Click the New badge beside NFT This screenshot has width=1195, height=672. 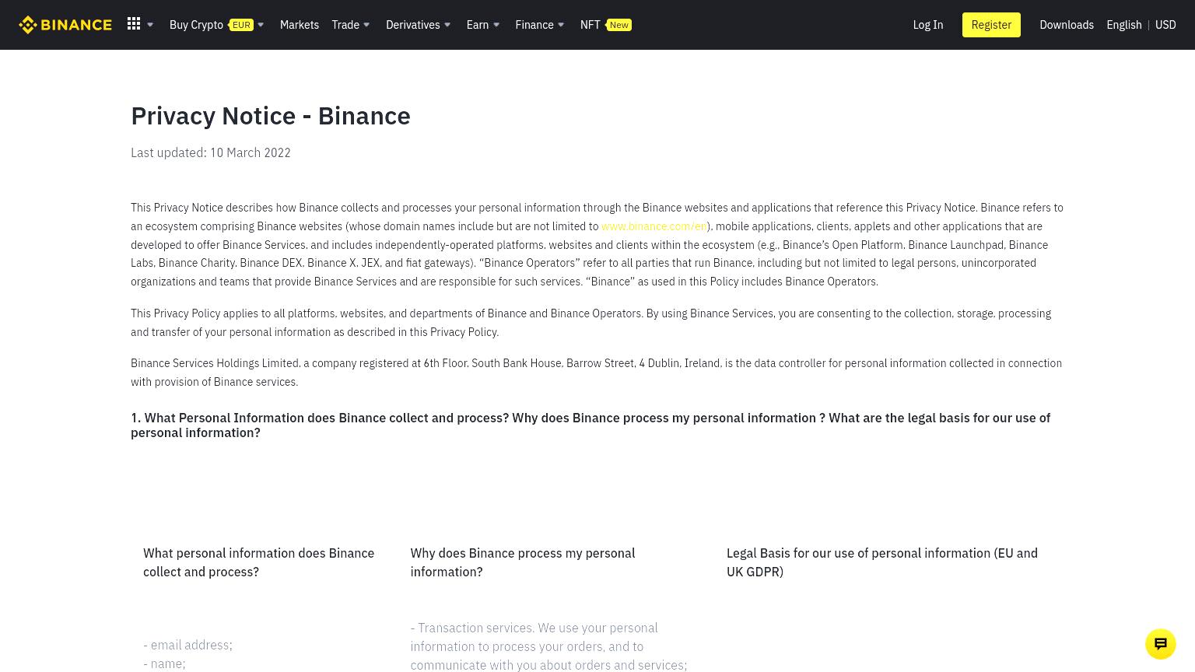[x=619, y=25]
